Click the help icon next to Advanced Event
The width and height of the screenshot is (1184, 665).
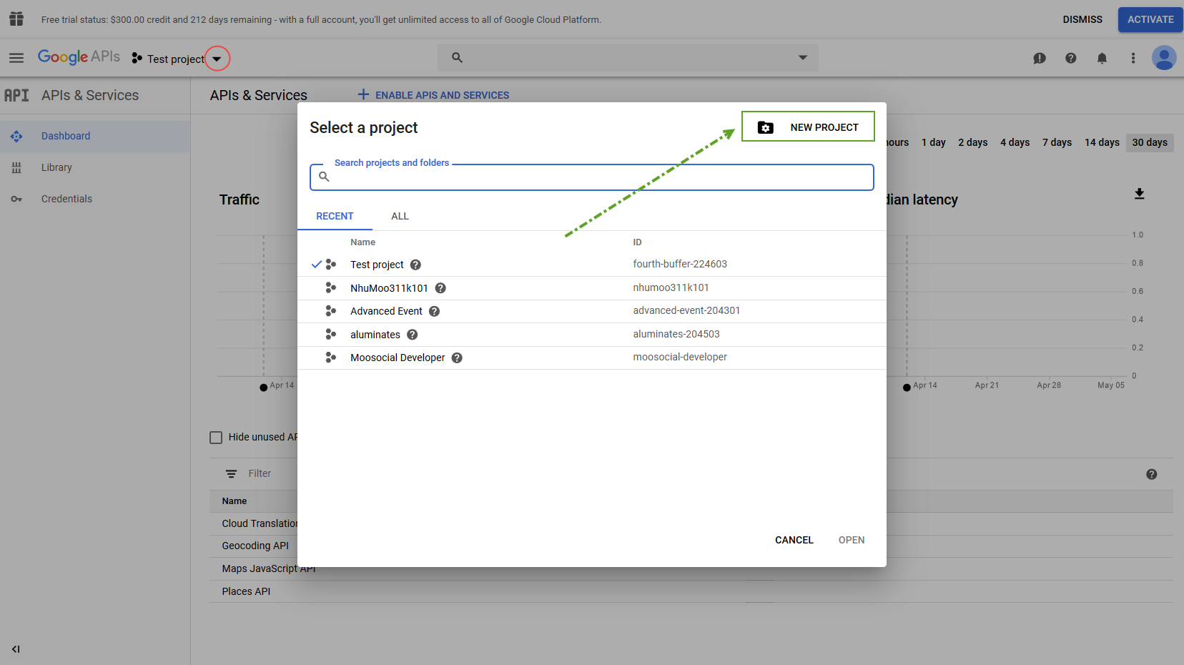(x=434, y=311)
